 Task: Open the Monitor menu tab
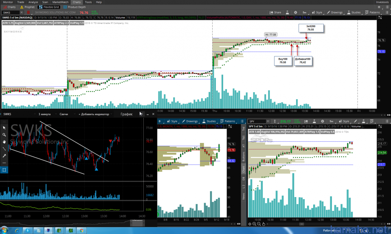coord(8,2)
